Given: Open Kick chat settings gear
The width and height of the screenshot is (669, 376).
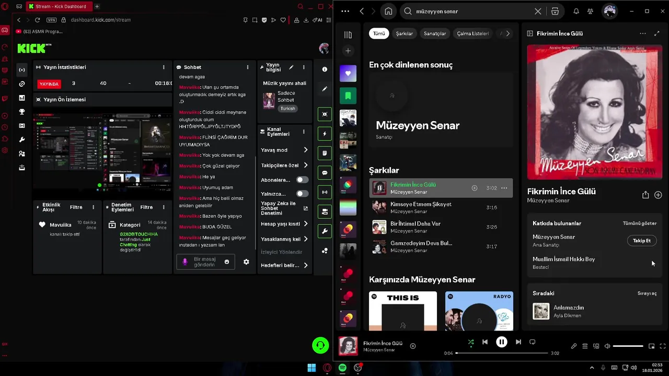Looking at the screenshot, I should pyautogui.click(x=246, y=262).
